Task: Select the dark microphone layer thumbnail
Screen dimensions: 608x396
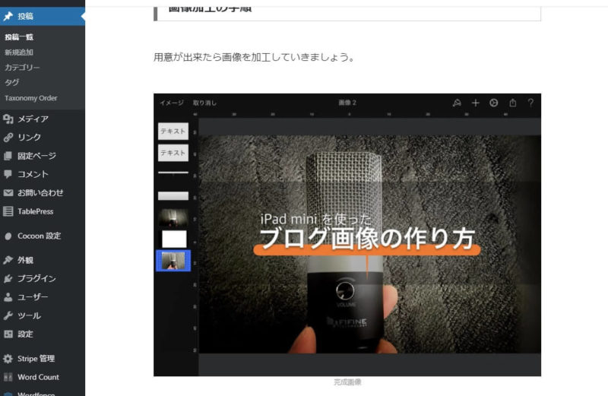Action: [x=173, y=217]
